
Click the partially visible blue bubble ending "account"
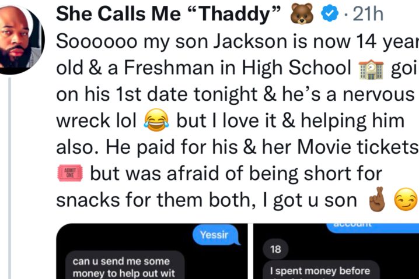(x=373, y=228)
